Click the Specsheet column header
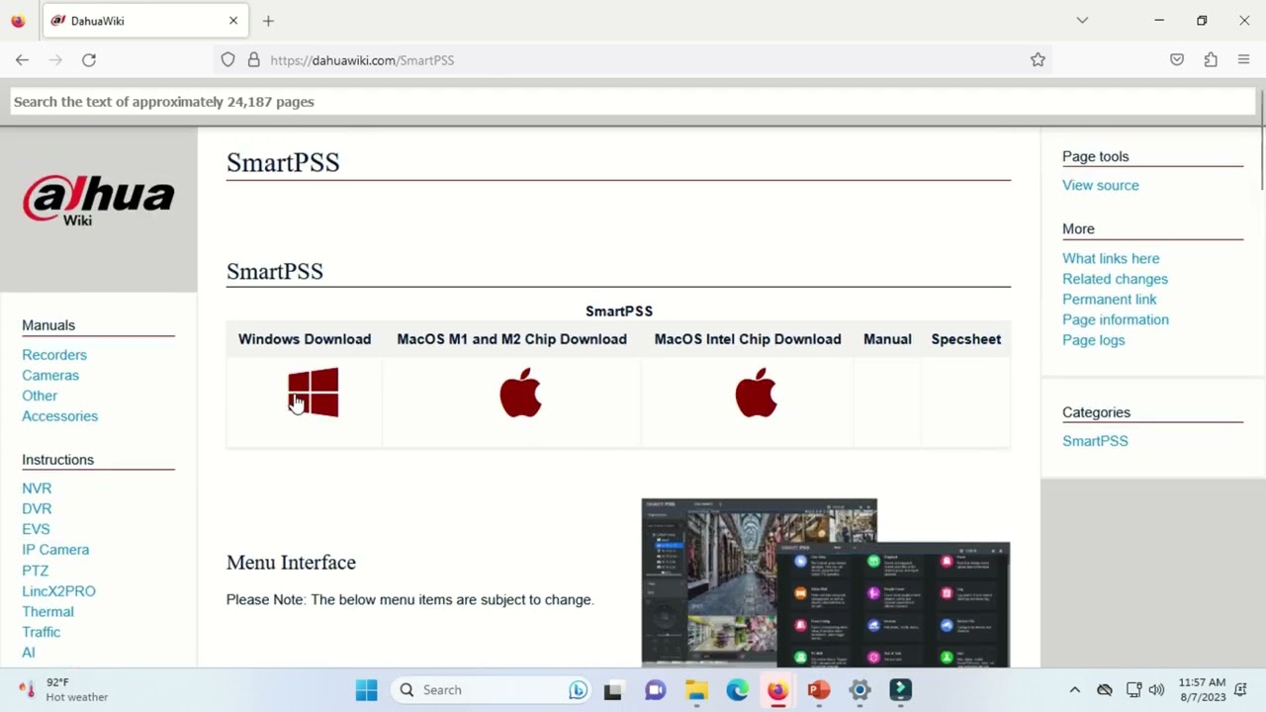 966,339
